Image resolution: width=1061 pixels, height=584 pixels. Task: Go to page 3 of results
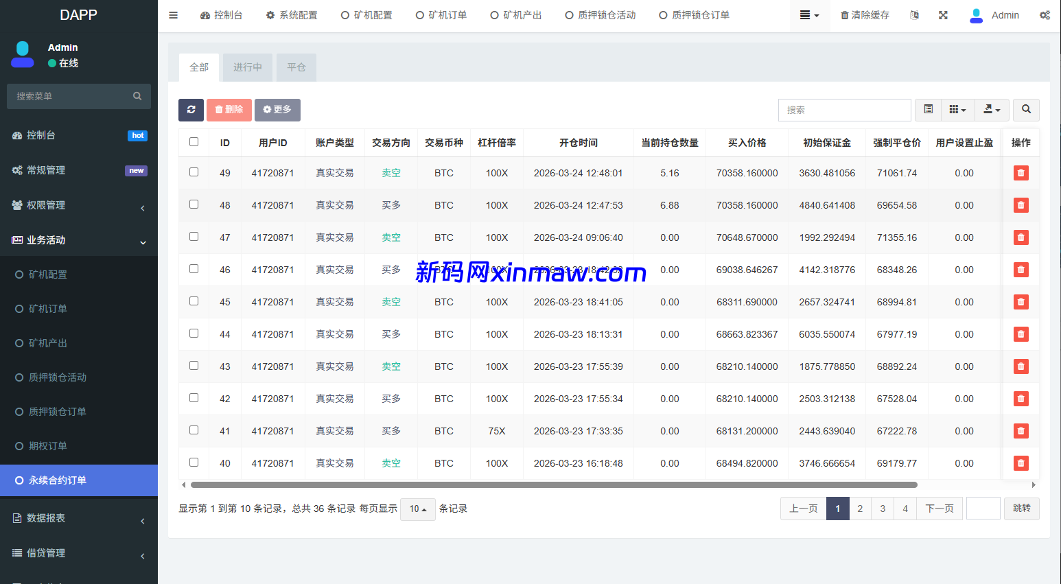click(x=883, y=509)
